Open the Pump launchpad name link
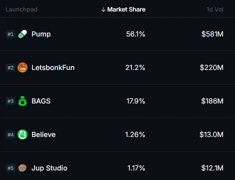This screenshot has width=235, height=180. (41, 34)
